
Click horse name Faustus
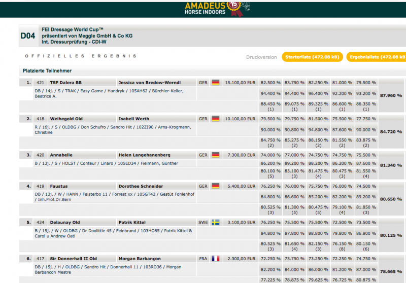point(59,186)
